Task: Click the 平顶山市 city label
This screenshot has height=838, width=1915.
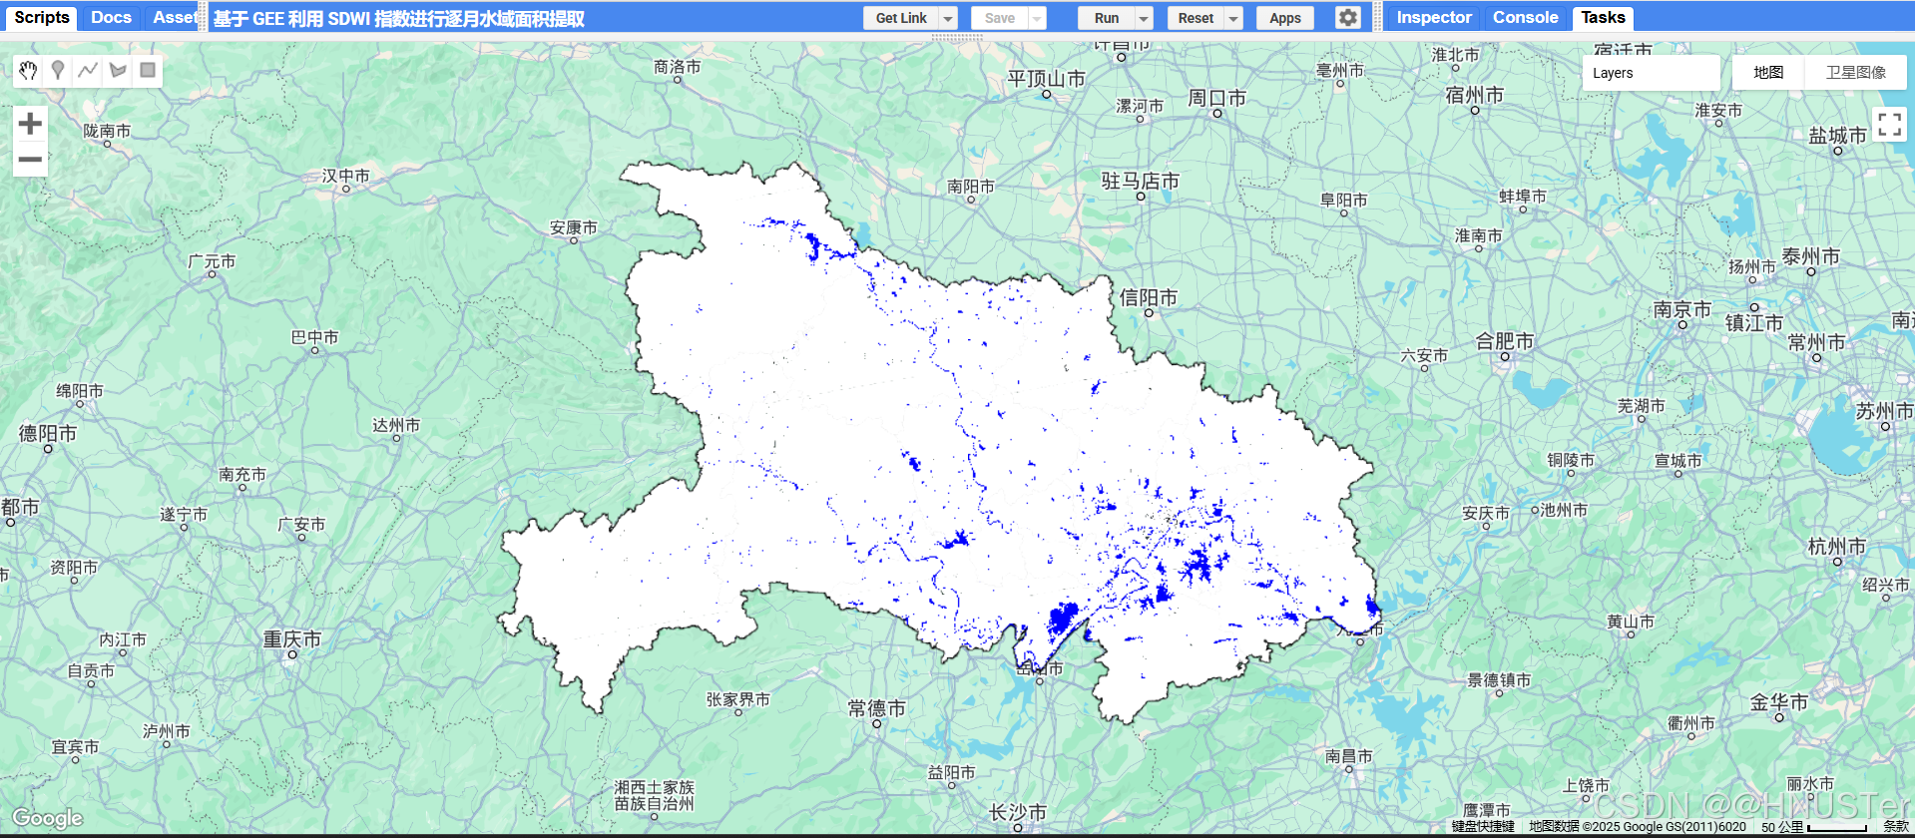Action: [x=1046, y=79]
